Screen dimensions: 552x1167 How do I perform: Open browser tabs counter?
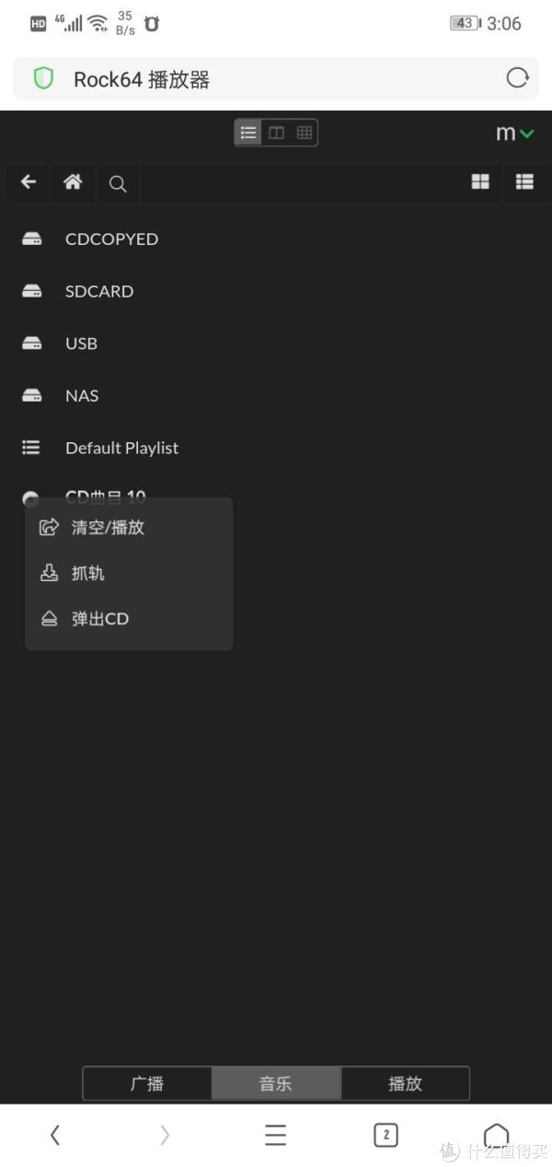[x=385, y=1135]
